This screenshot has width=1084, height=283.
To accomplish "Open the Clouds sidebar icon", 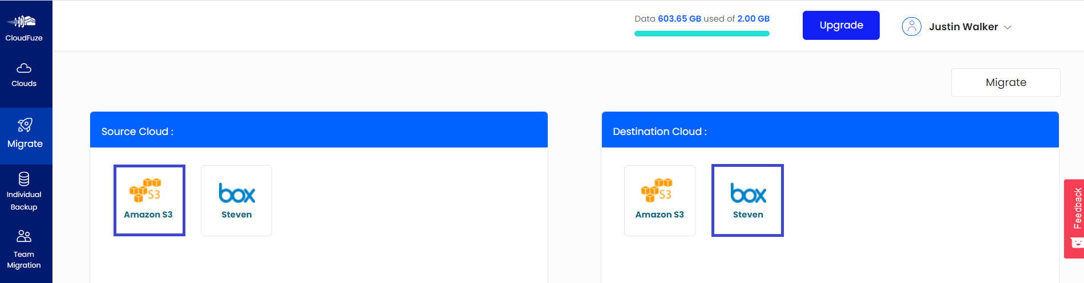I will point(24,68).
